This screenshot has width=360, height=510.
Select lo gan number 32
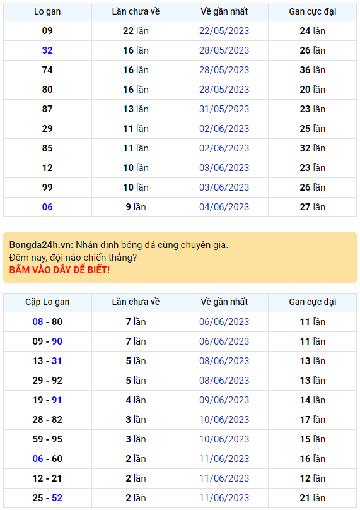47,50
